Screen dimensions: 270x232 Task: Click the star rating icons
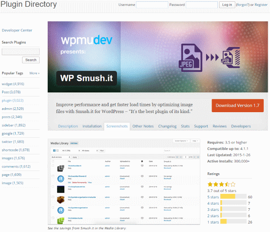point(221,184)
